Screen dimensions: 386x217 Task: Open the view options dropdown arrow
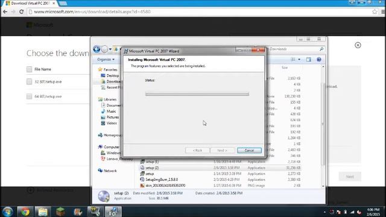tap(299, 60)
